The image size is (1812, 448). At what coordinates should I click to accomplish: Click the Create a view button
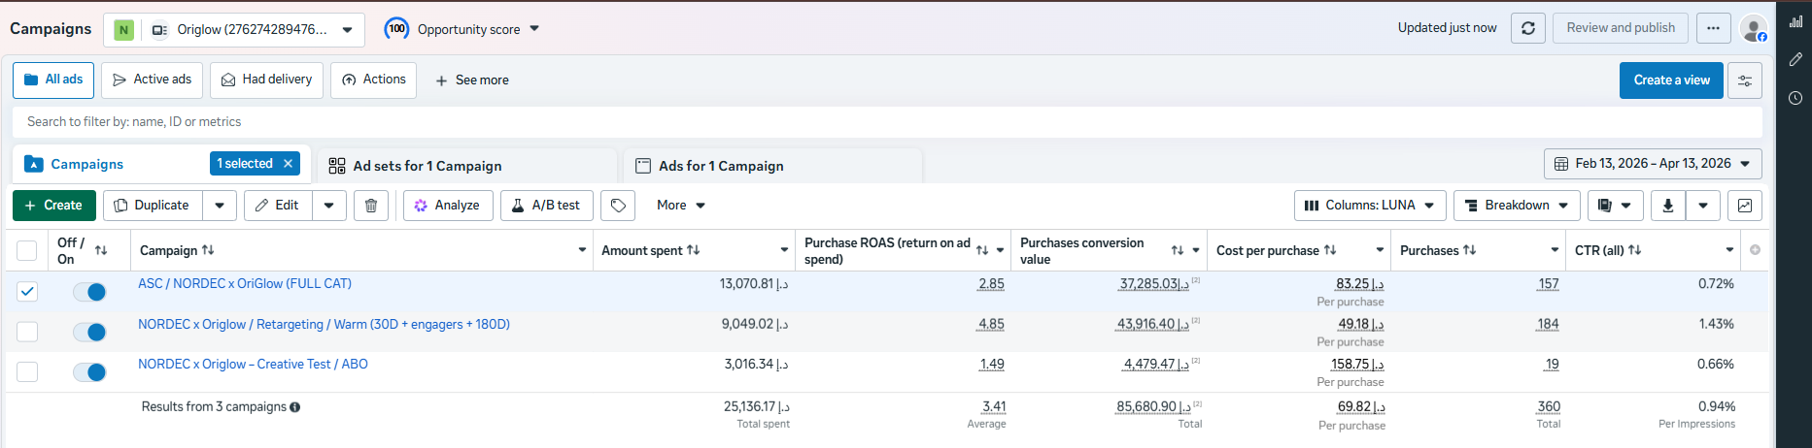(1671, 80)
